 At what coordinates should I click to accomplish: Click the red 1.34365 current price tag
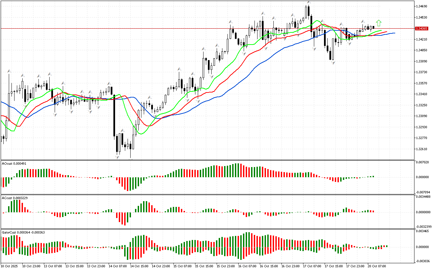(422, 29)
